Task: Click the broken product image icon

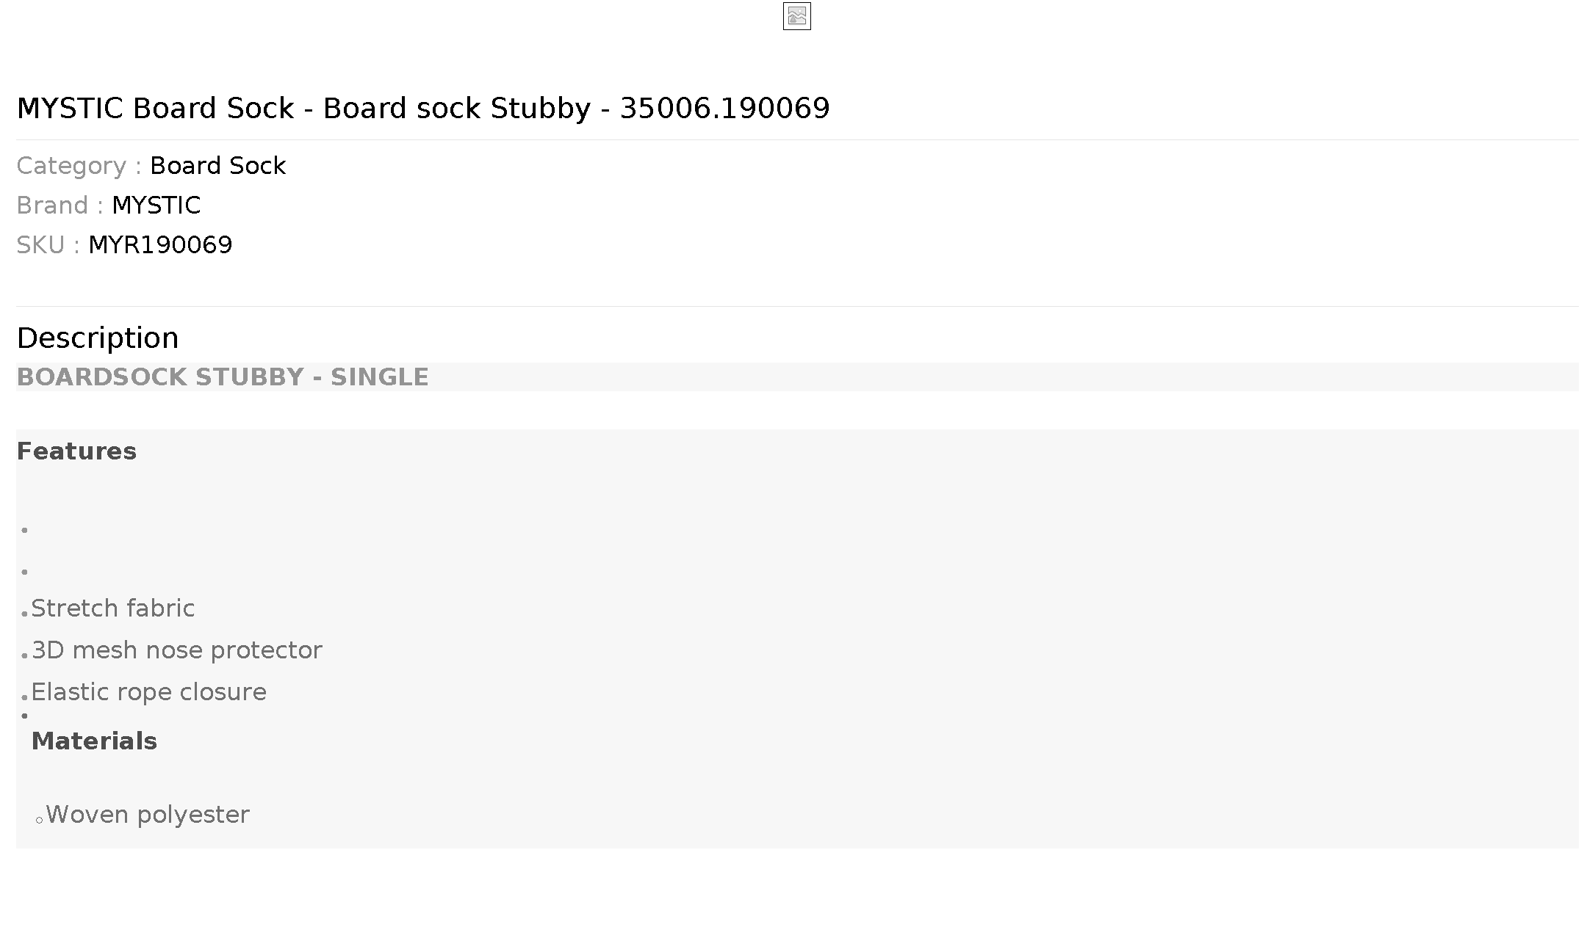Action: point(797,16)
